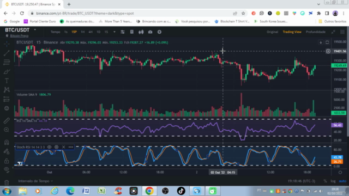Open candlestick chart type selector

pos(141,32)
